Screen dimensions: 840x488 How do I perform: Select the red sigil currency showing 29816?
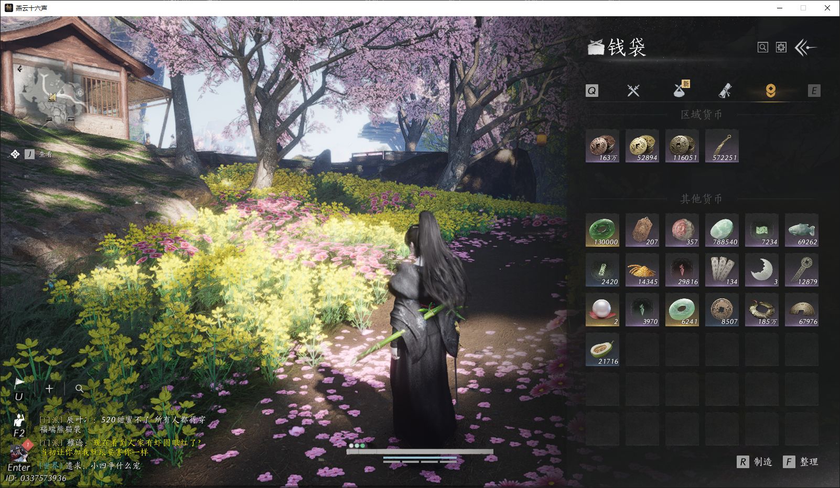(x=682, y=270)
